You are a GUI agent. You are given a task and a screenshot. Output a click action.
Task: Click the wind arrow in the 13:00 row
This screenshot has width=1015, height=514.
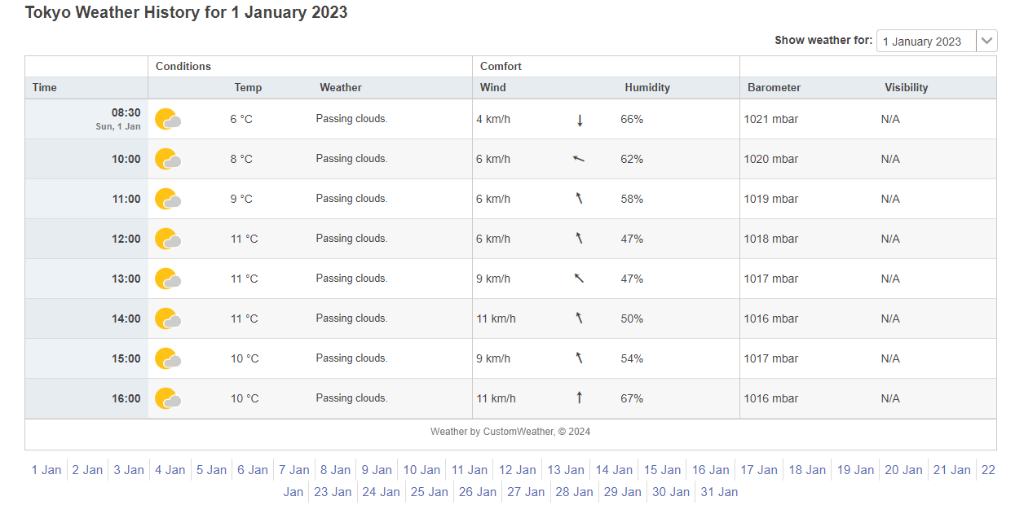tap(579, 279)
